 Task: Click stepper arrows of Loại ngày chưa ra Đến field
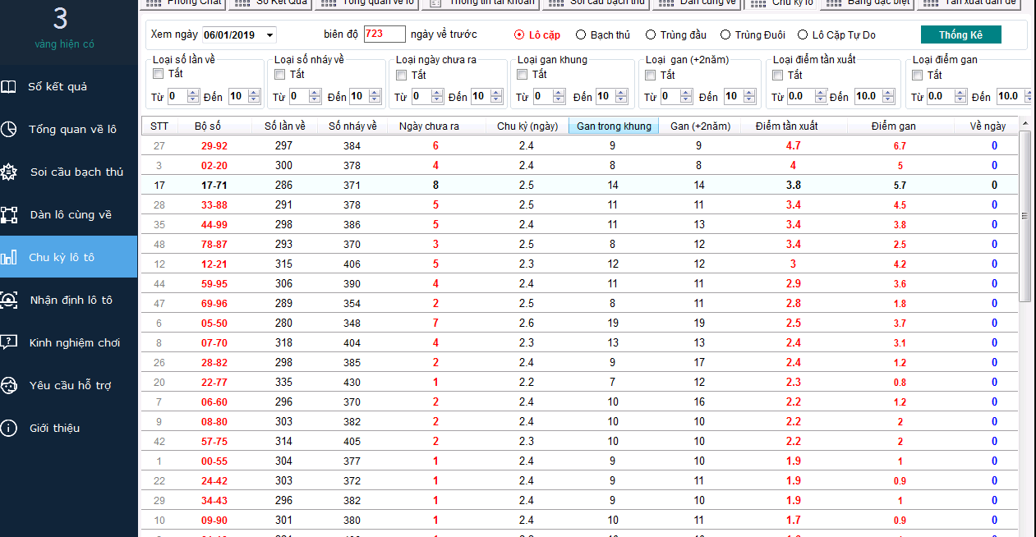(x=496, y=97)
